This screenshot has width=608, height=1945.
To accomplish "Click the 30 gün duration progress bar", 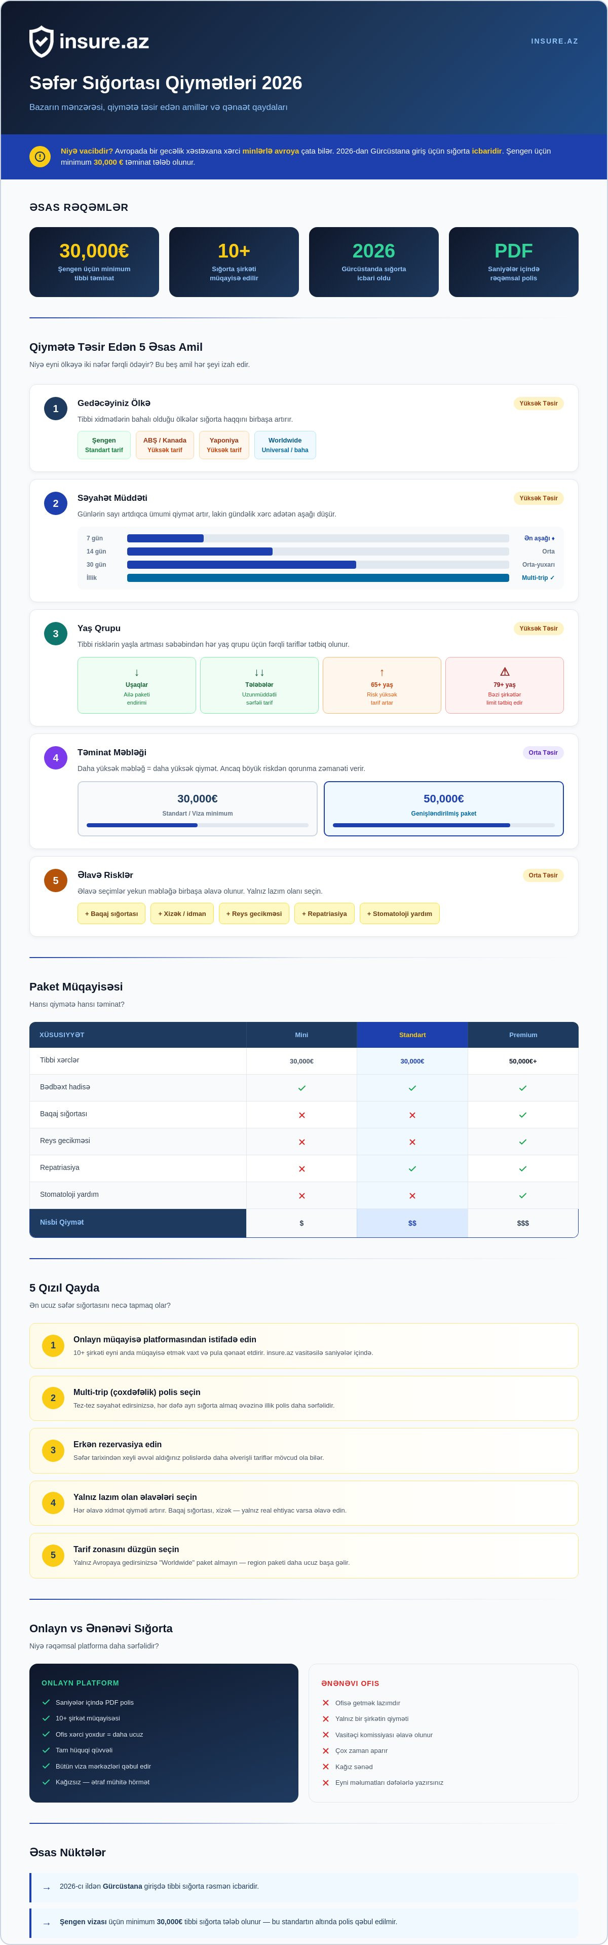I will coord(318,565).
